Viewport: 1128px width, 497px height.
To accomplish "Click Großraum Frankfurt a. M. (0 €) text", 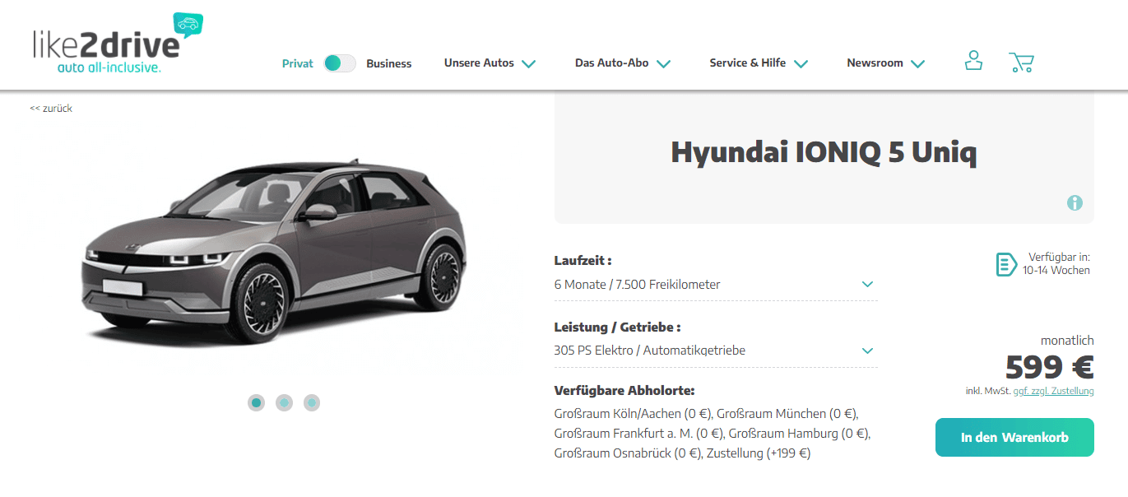I will click(x=639, y=433).
